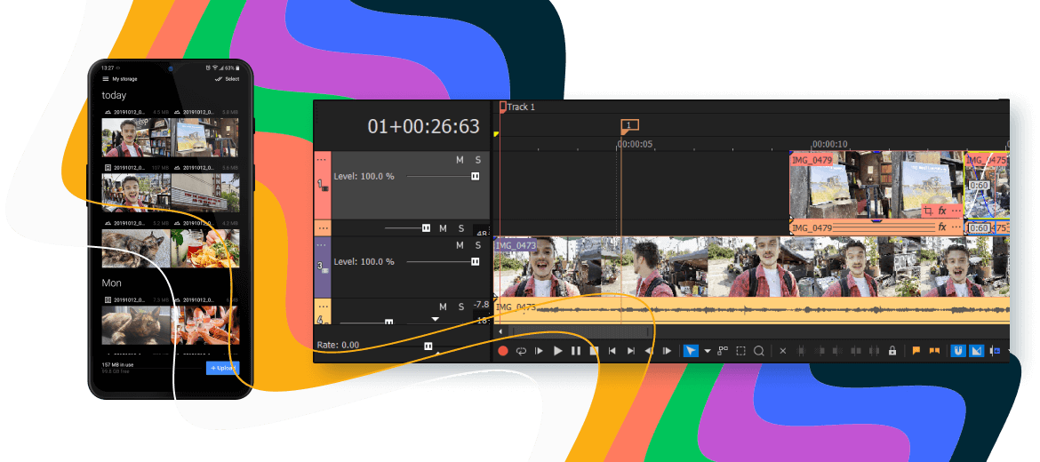Select the dashed selection box tool
1040x462 pixels.
740,351
